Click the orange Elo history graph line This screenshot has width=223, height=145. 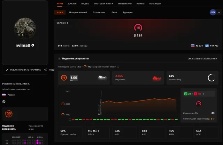(x=139, y=100)
